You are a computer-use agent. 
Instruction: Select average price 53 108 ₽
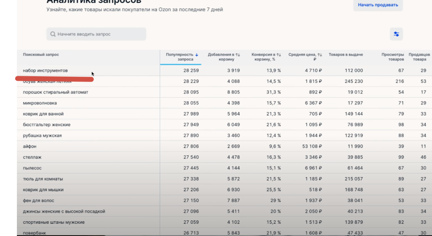(312, 146)
